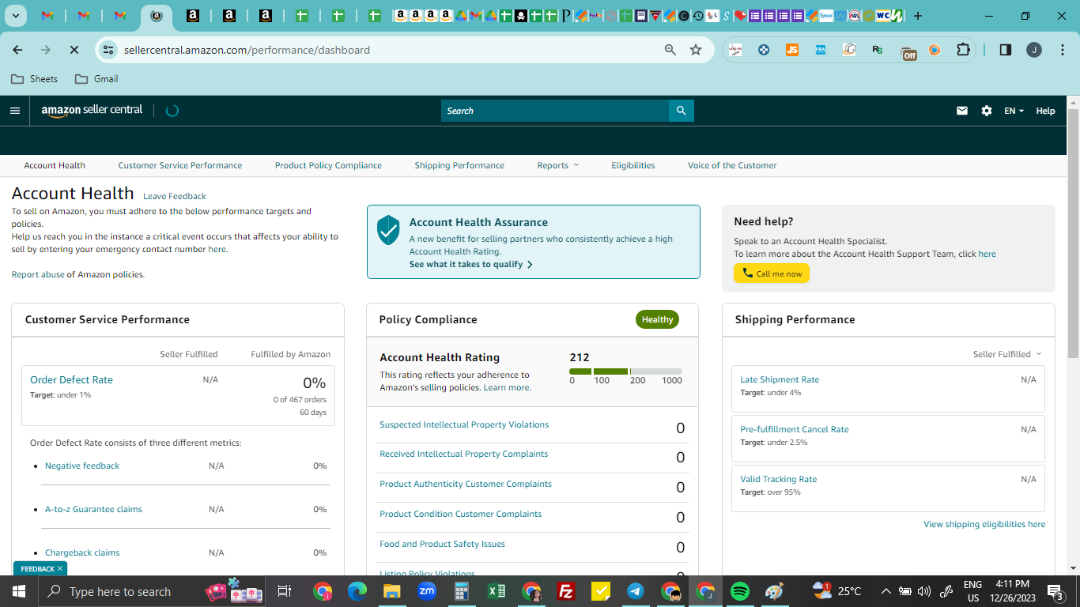Open the A-to-z Guarantee claims link

(93, 509)
